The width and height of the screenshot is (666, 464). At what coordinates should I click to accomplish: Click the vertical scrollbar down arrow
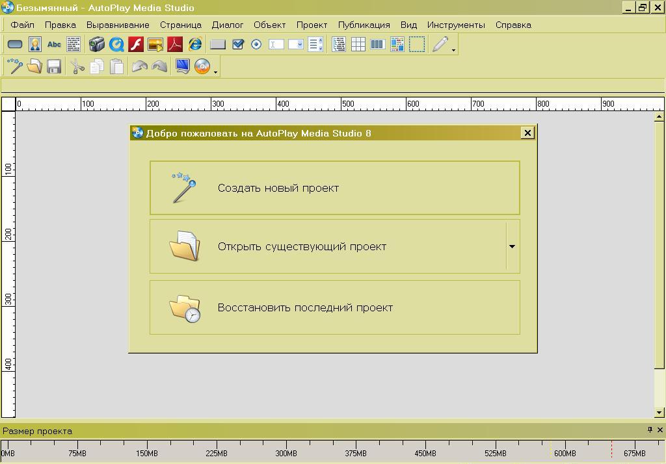[659, 412]
